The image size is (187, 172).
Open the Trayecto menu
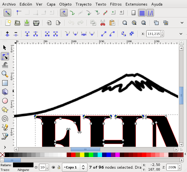[x=84, y=4]
